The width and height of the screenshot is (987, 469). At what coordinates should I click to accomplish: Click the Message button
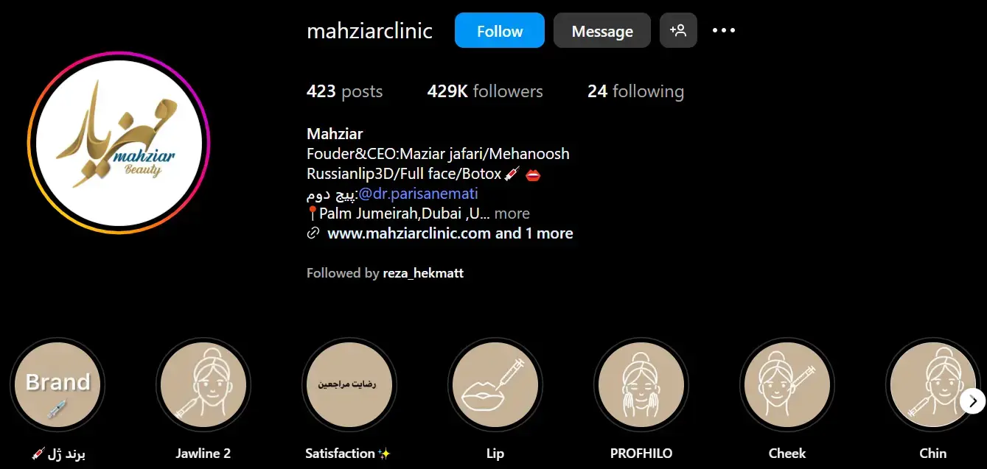pos(602,31)
